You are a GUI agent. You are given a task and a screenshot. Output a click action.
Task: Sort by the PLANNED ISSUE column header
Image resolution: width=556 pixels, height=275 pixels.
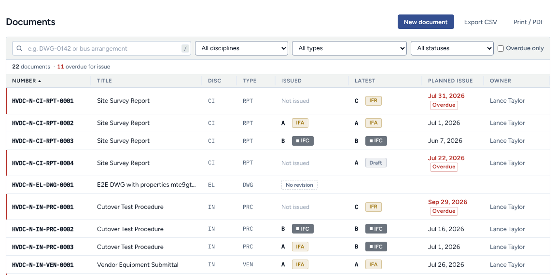[450, 81]
